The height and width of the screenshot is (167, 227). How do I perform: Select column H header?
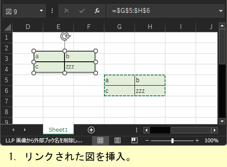150,27
